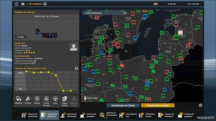The height and width of the screenshot is (121, 216).
Task: Switch to Visualização no mapa
Action: pyautogui.click(x=158, y=105)
